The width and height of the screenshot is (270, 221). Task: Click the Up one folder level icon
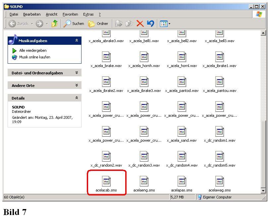click(55, 24)
